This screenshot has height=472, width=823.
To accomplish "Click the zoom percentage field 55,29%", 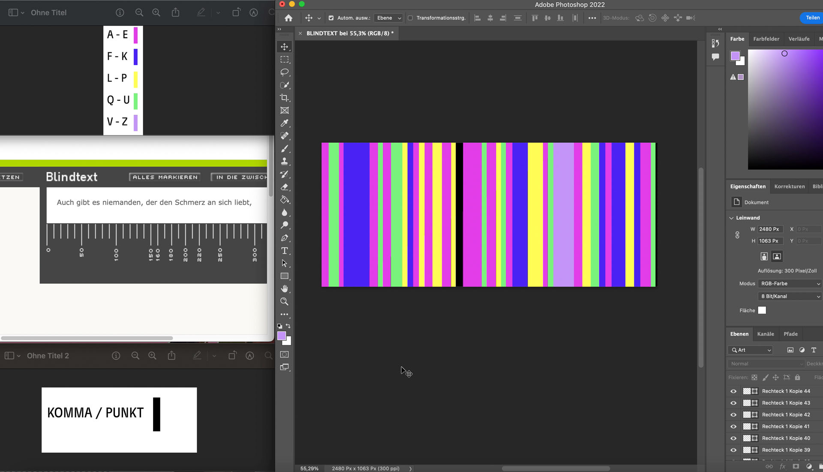I will tap(309, 469).
